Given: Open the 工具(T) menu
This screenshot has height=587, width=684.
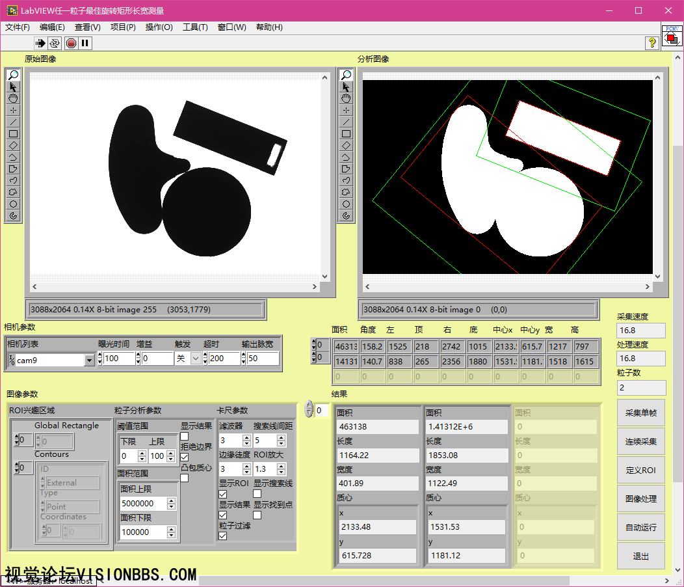Looking at the screenshot, I should click(x=195, y=27).
